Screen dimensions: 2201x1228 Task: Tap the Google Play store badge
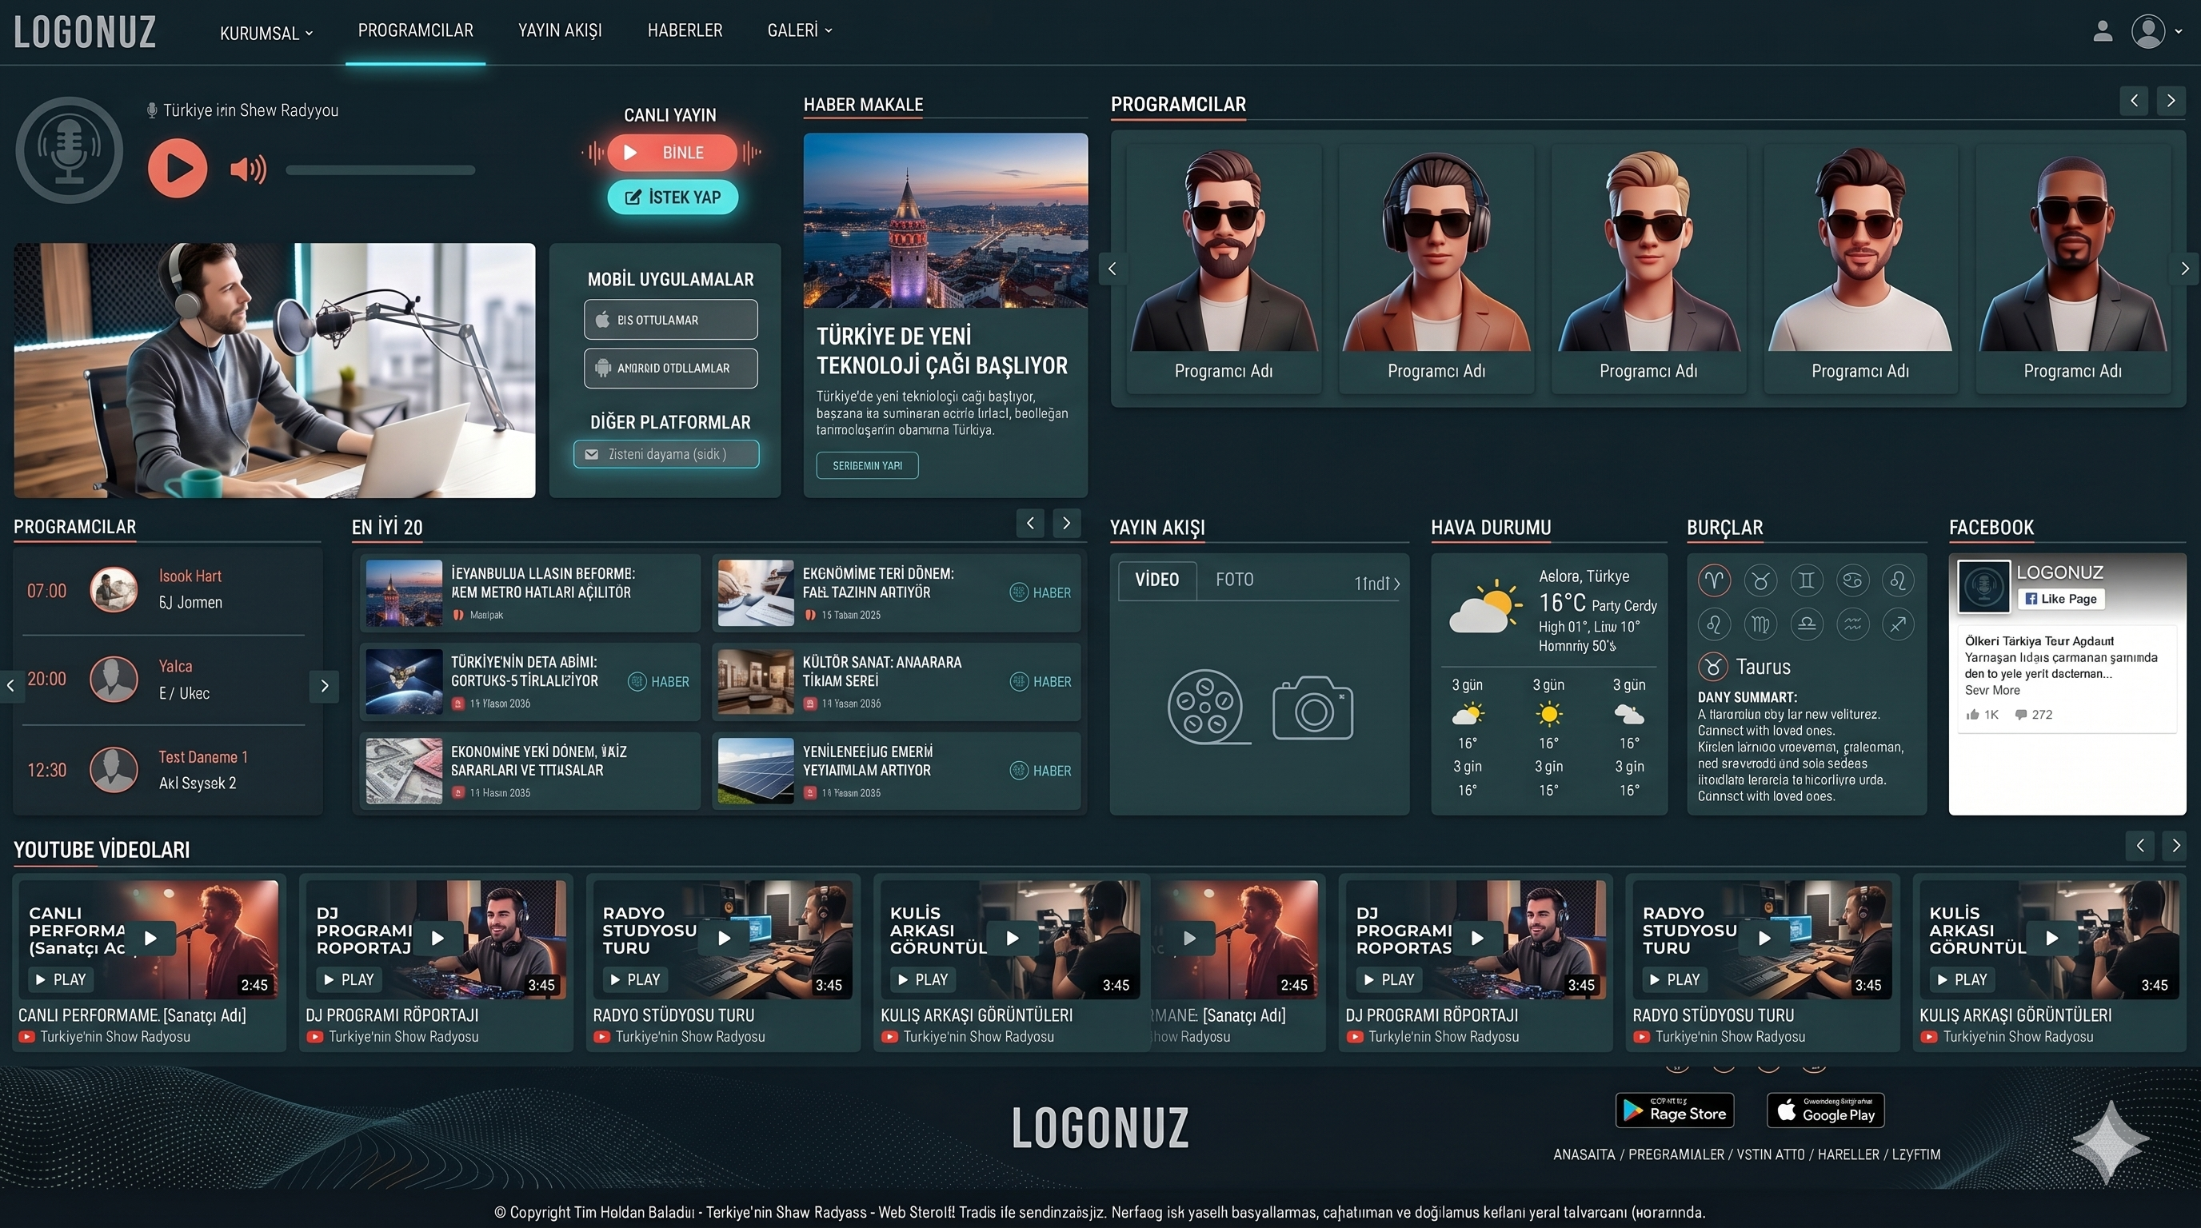1825,1110
